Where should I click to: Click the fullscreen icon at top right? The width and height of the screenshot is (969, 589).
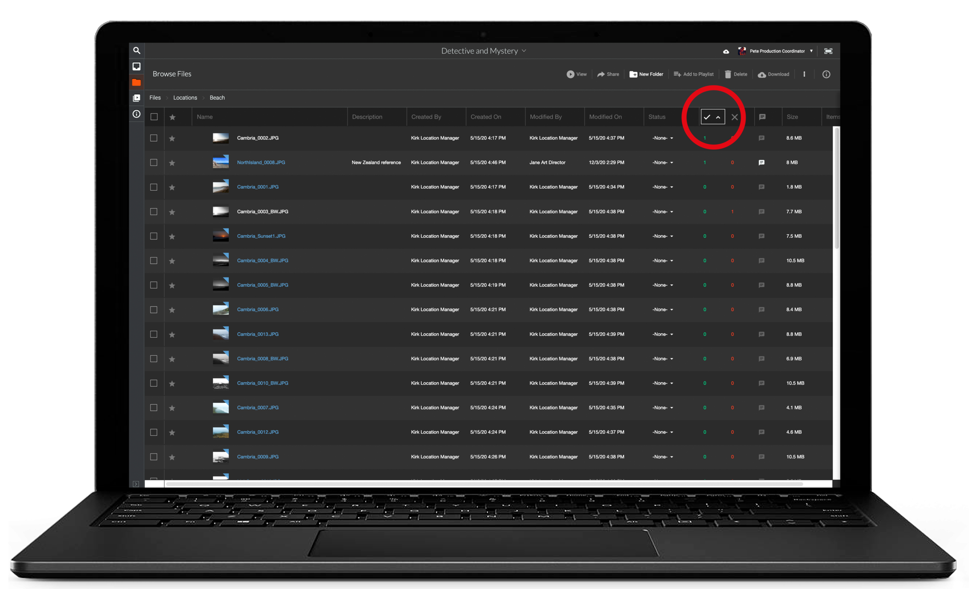click(x=828, y=51)
